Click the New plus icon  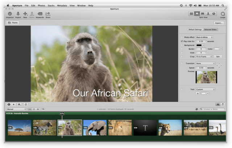pyautogui.click(x=25, y=14)
